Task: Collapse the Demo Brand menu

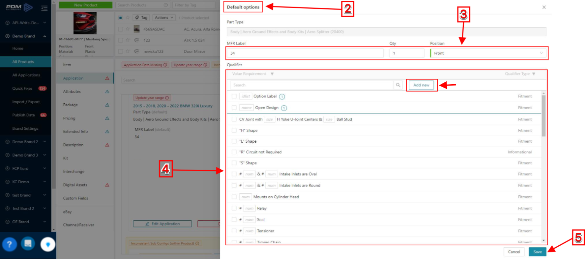Action: click(x=45, y=36)
